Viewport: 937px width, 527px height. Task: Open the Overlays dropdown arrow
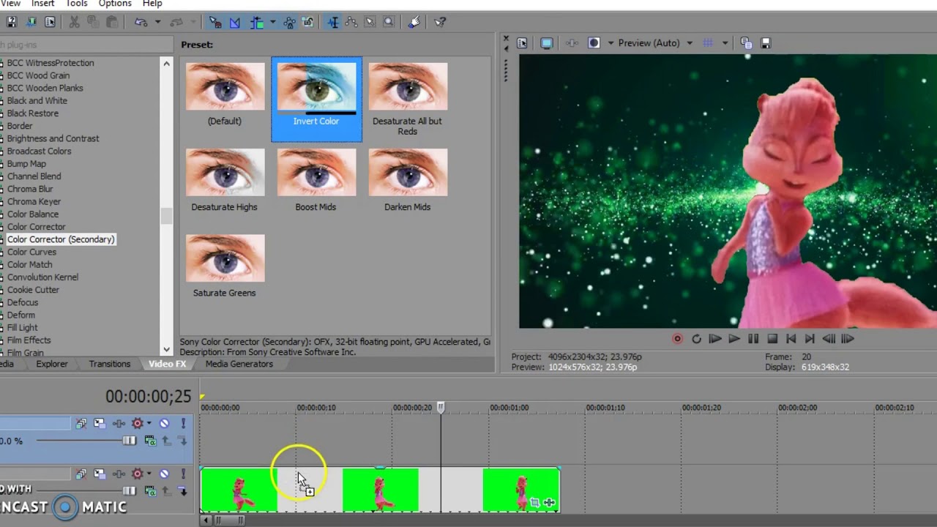pyautogui.click(x=725, y=43)
